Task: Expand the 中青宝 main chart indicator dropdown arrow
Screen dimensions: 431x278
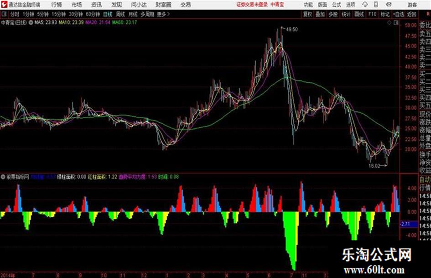Action: [31, 22]
